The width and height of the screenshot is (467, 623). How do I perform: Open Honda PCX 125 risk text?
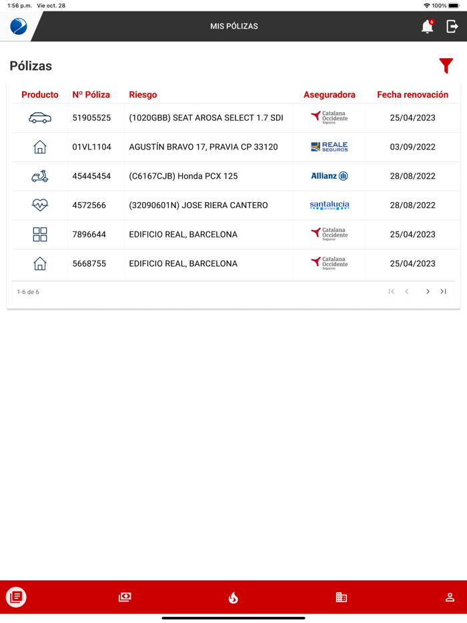click(183, 176)
